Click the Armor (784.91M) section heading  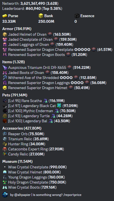click(17, 29)
